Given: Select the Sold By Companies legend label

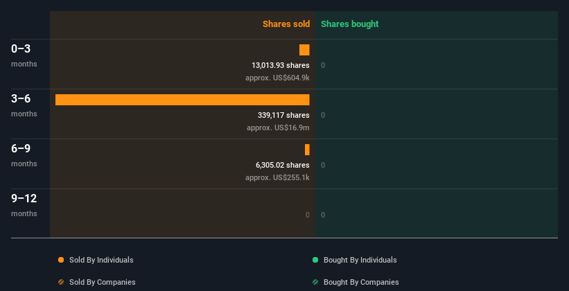Looking at the screenshot, I should [103, 282].
